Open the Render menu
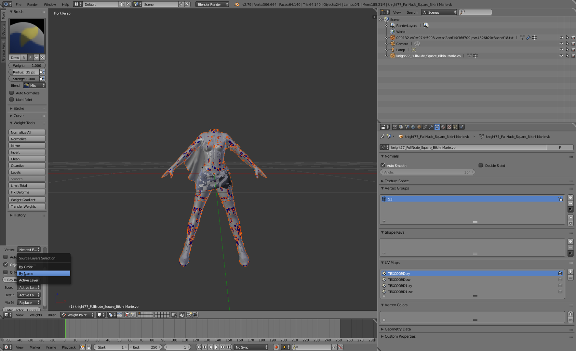 point(33,5)
